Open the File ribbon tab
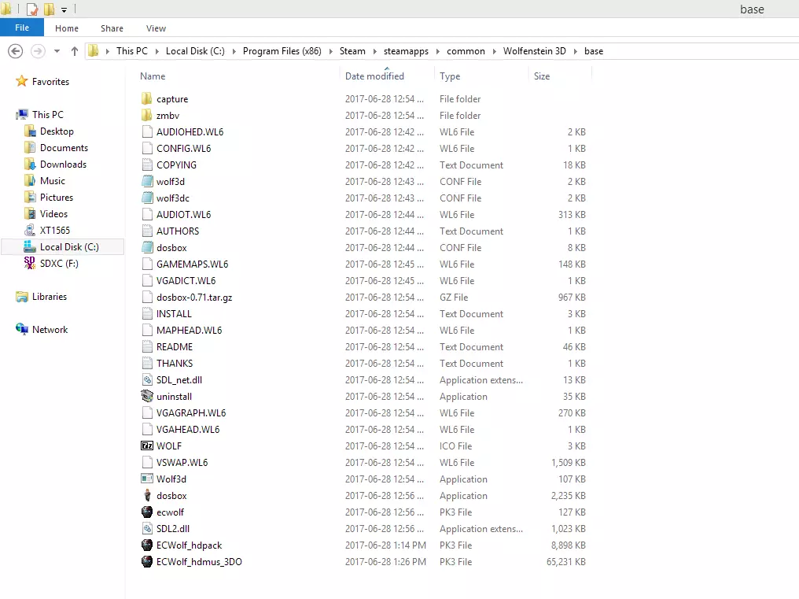 (22, 28)
